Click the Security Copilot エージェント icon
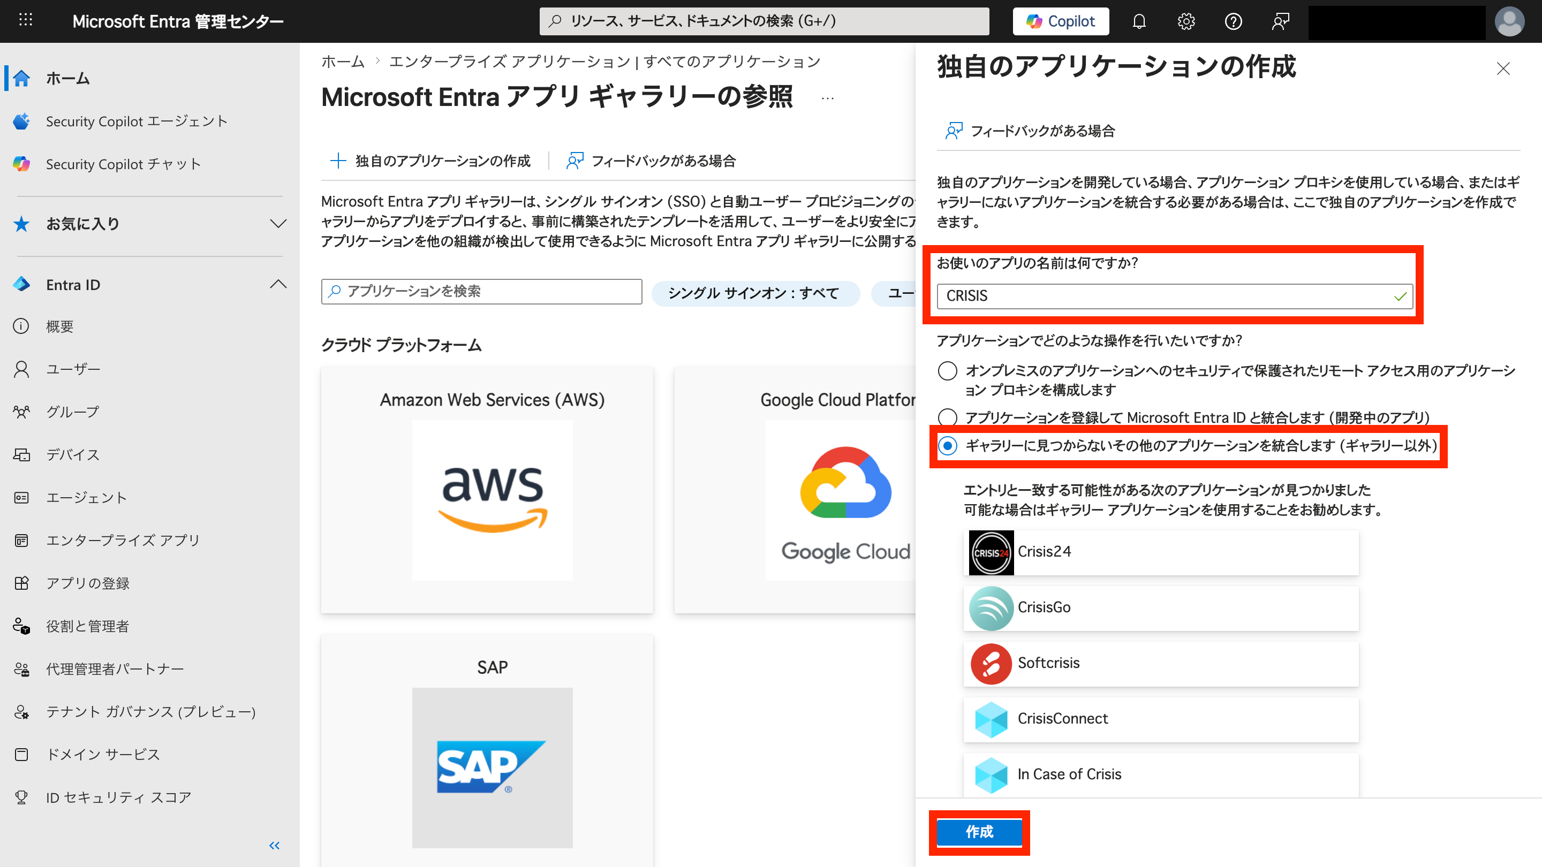 21,121
